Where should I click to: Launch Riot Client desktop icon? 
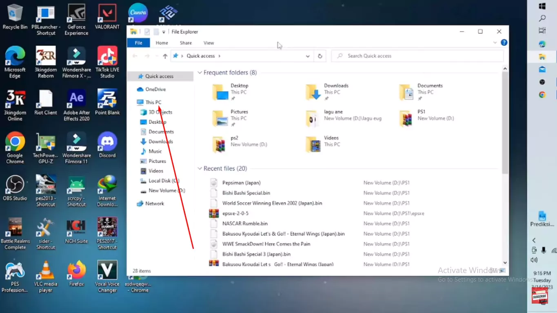pyautogui.click(x=46, y=102)
